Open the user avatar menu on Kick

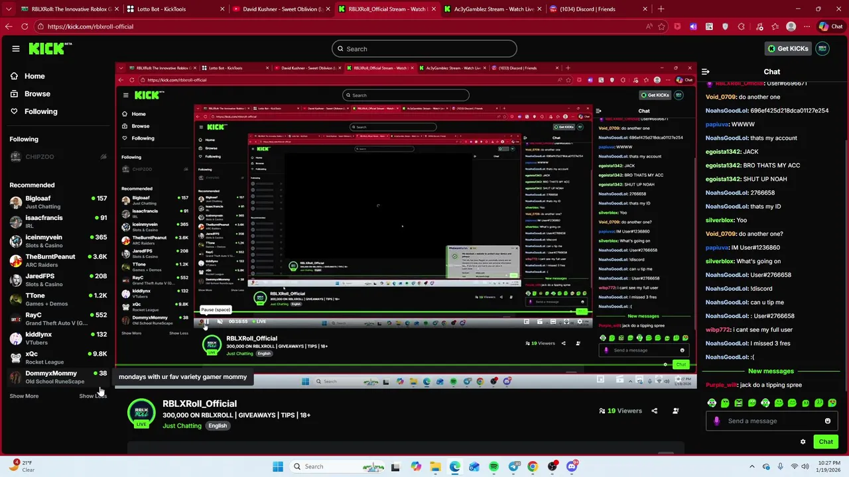[822, 48]
